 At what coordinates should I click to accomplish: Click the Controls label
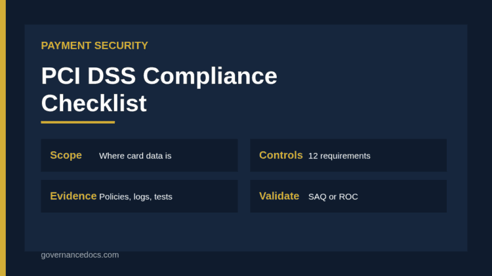coord(281,155)
